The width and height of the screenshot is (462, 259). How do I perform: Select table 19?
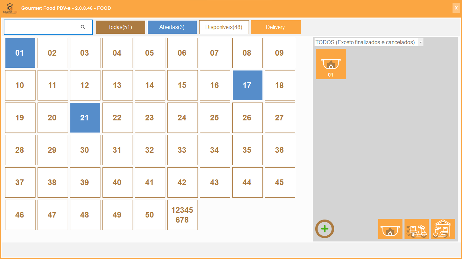coord(20,118)
